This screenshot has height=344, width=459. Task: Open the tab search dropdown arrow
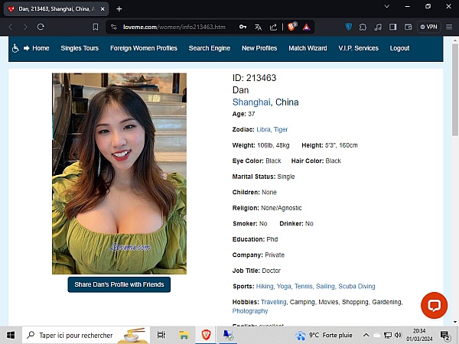[x=386, y=6]
